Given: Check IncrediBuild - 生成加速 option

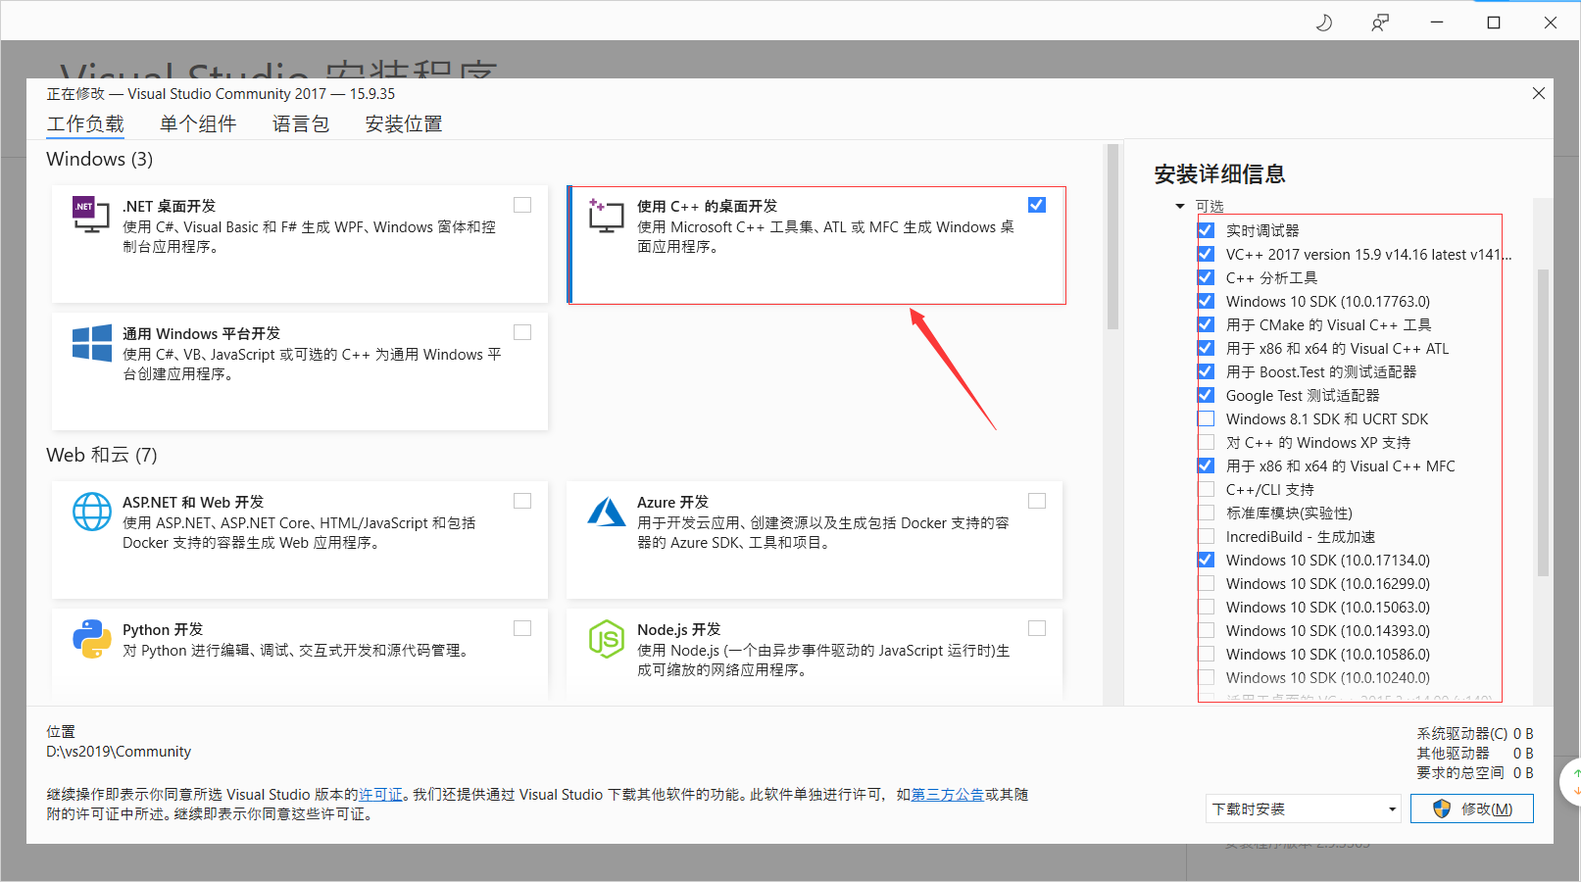Looking at the screenshot, I should pyautogui.click(x=1207, y=536).
